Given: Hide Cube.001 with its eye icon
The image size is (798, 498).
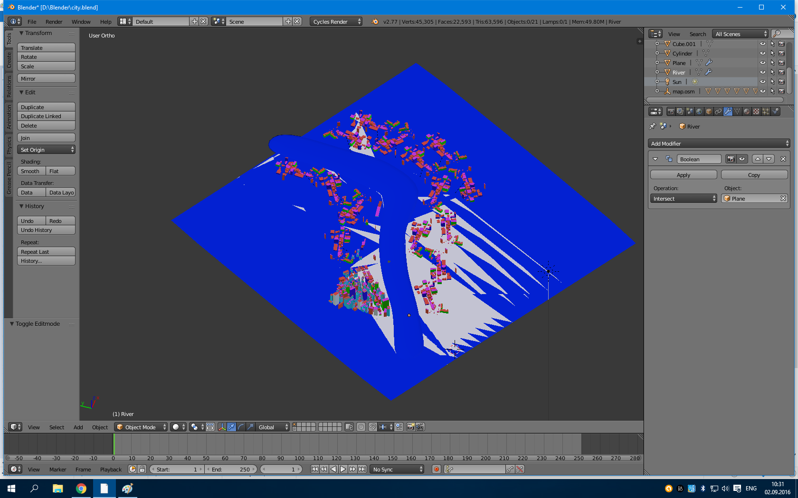Looking at the screenshot, I should [x=763, y=44].
